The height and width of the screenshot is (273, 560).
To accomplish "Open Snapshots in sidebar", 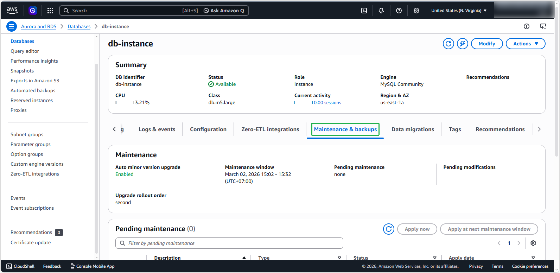I will (x=22, y=71).
